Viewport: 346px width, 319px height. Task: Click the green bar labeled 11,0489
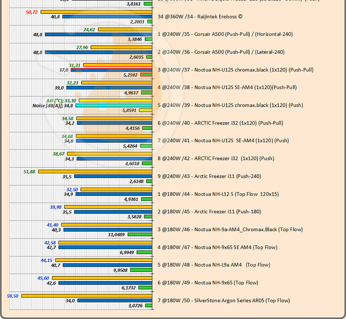[140, 234]
